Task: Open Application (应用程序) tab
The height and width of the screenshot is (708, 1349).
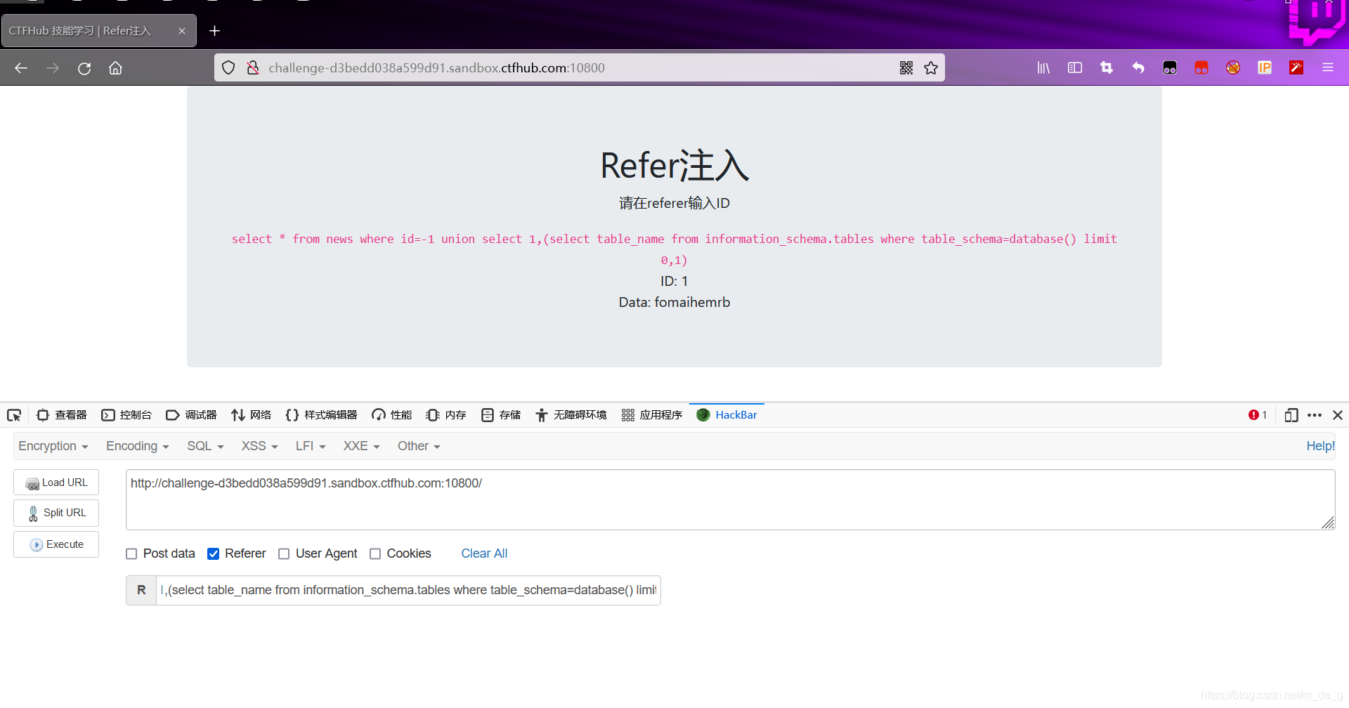Action: click(x=652, y=415)
